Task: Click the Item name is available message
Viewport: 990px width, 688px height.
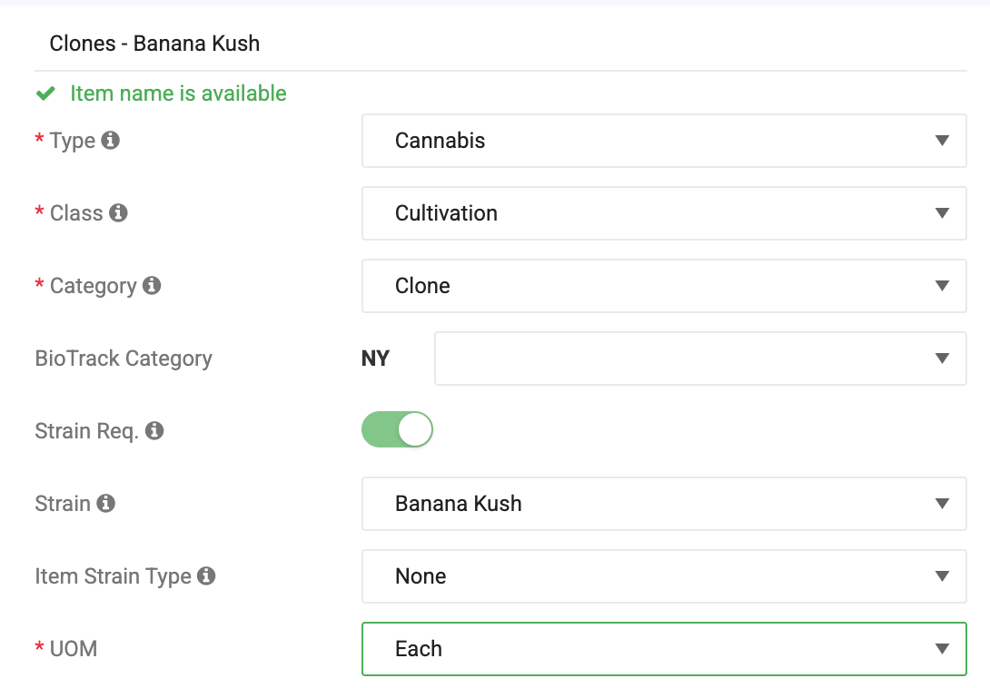Action: (x=178, y=93)
